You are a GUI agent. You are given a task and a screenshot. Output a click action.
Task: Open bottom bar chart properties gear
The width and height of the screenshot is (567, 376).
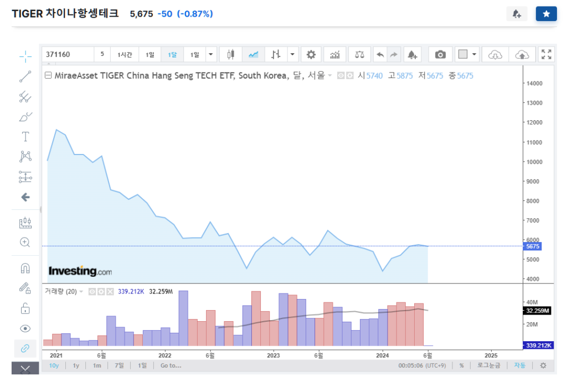pyautogui.click(x=543, y=365)
